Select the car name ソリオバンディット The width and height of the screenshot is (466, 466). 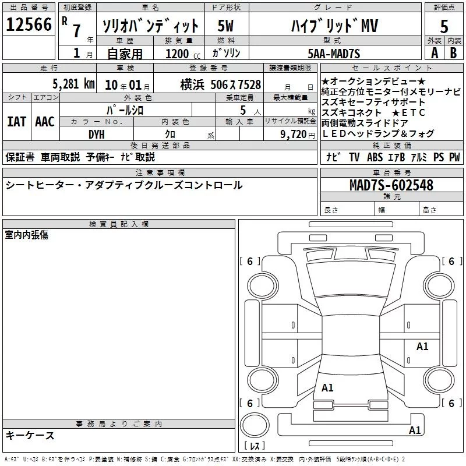[x=150, y=26]
